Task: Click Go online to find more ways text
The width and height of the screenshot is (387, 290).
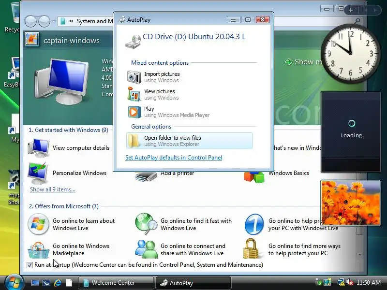Action: point(304,249)
